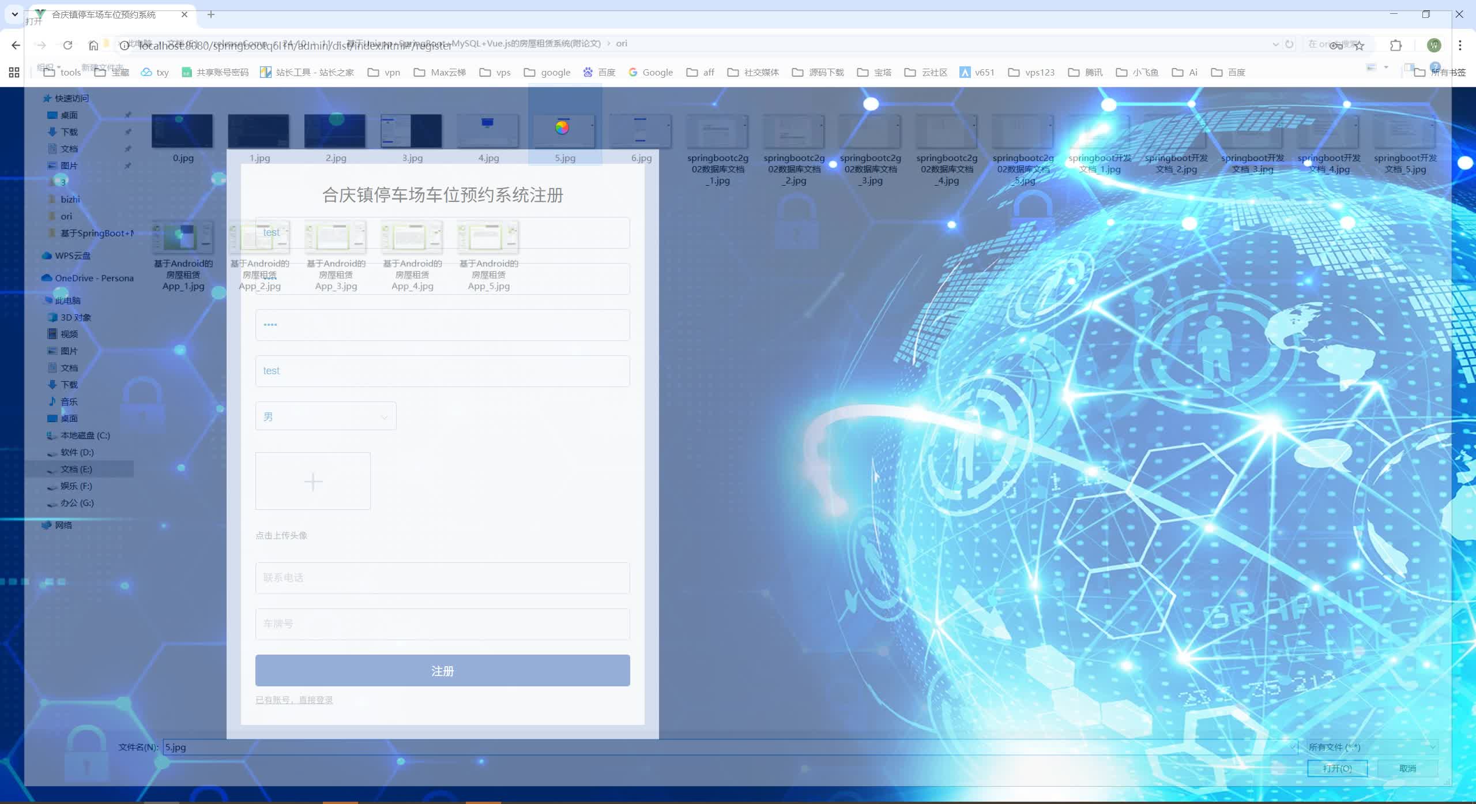
Task: Click the 已有账号，直接登录 link
Action: coord(294,700)
